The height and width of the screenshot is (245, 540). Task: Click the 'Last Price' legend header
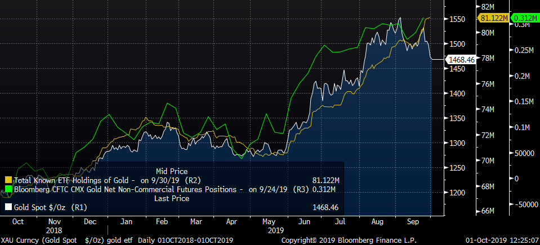[x=172, y=198]
